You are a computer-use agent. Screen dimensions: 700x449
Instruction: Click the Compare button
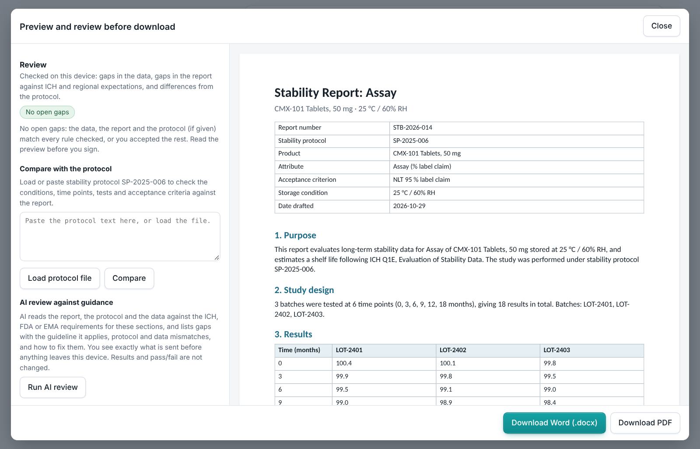click(129, 278)
